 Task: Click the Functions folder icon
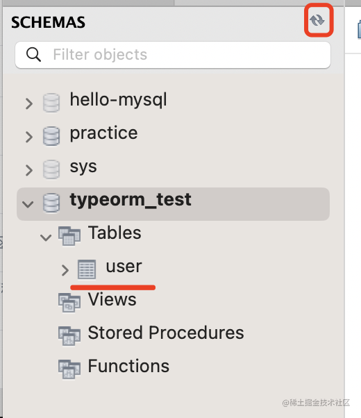tap(69, 369)
